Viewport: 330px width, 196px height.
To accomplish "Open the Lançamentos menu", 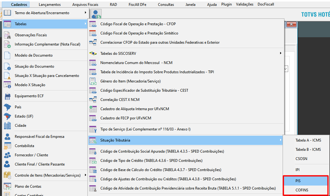I will coord(50,4).
